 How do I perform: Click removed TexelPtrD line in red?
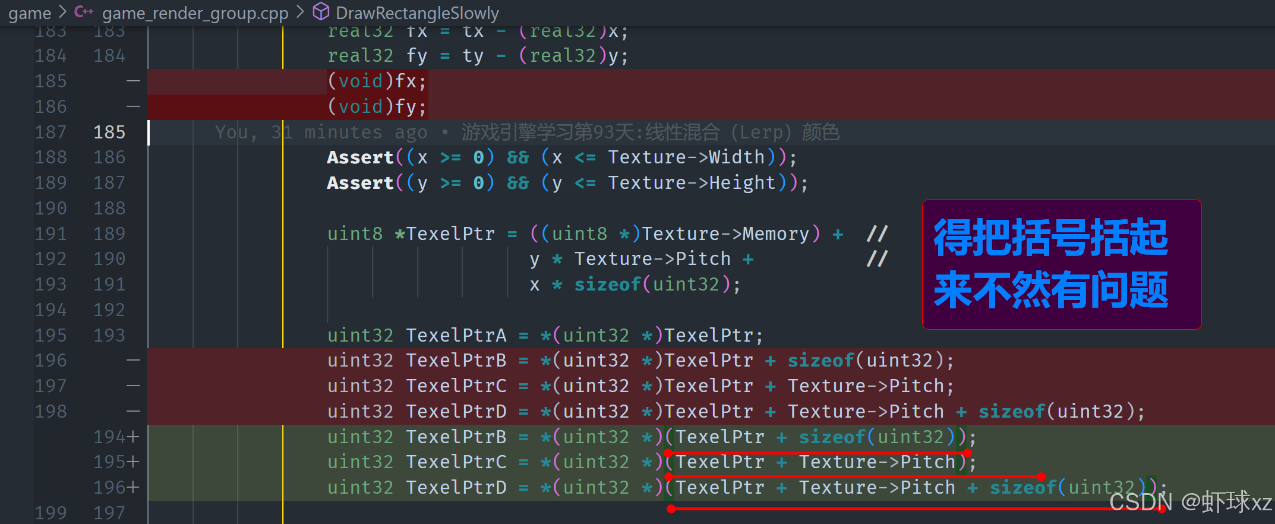736,412
